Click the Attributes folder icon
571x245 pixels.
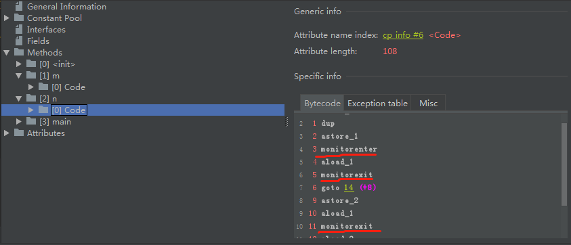point(19,133)
